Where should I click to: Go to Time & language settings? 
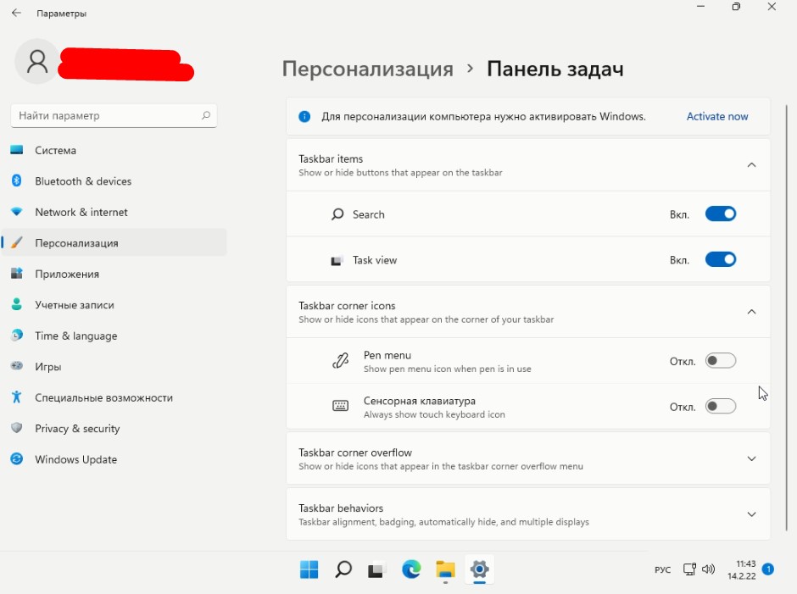click(x=114, y=336)
